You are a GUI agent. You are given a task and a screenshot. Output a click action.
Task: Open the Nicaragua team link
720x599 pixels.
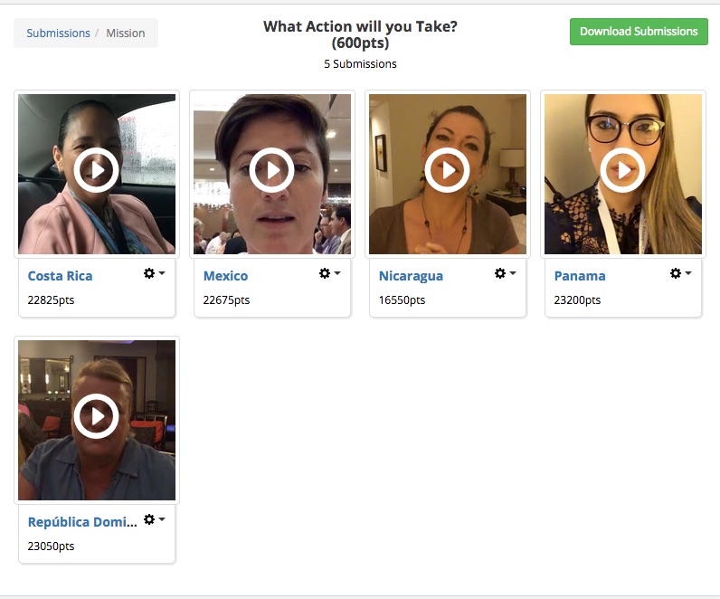click(411, 276)
